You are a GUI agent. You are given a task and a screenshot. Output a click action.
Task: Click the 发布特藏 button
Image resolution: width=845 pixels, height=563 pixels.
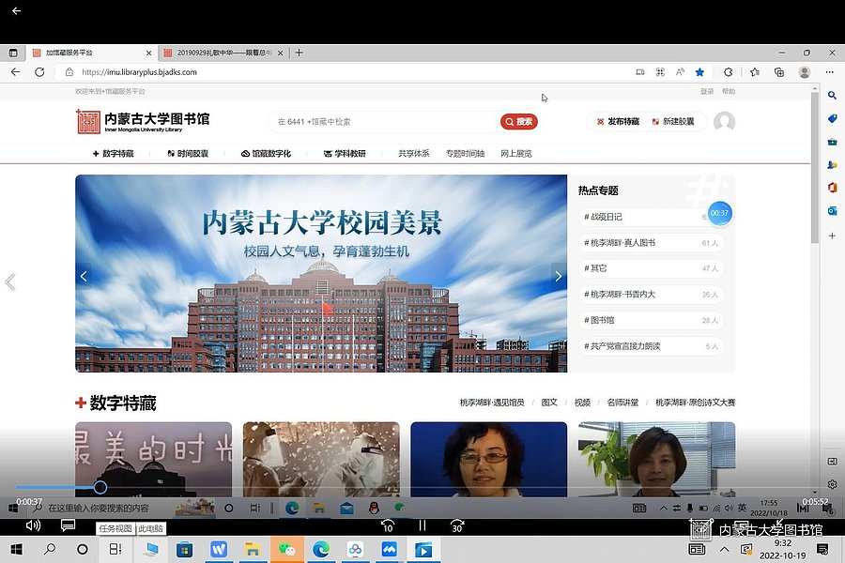618,122
